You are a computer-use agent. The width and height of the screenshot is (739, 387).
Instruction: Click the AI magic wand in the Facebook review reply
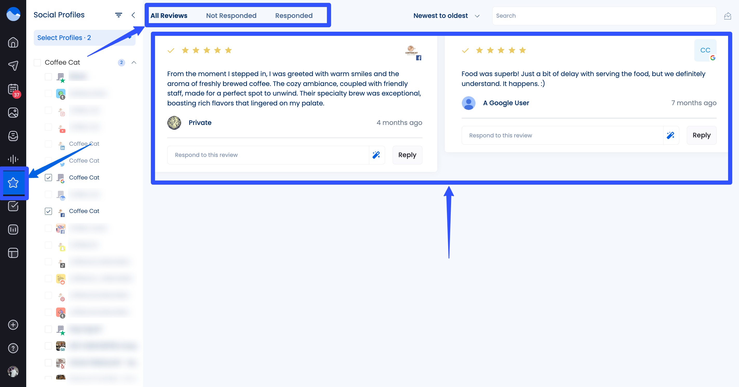376,155
